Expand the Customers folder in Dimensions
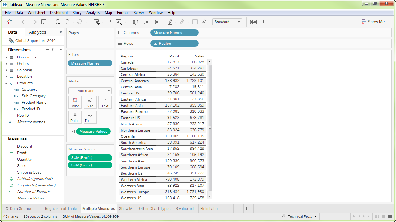 (x=6, y=57)
